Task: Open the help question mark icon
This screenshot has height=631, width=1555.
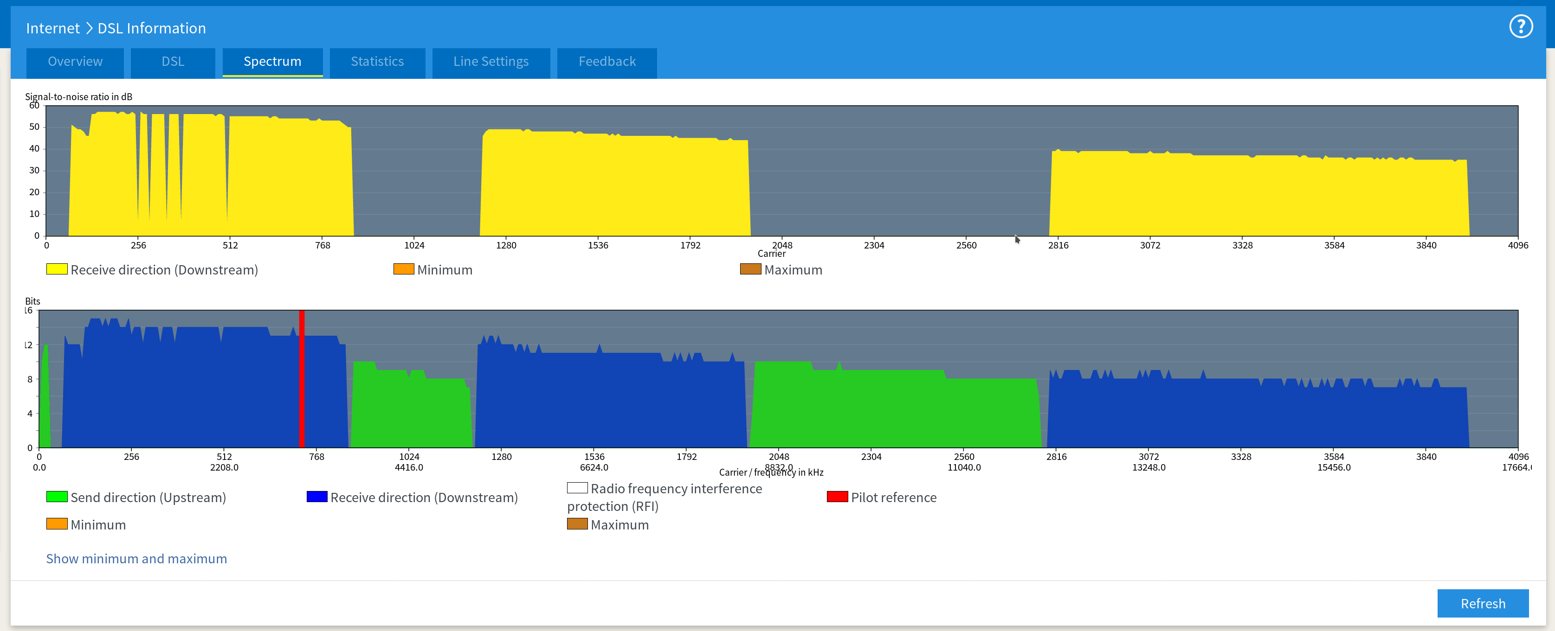Action: pos(1521,26)
